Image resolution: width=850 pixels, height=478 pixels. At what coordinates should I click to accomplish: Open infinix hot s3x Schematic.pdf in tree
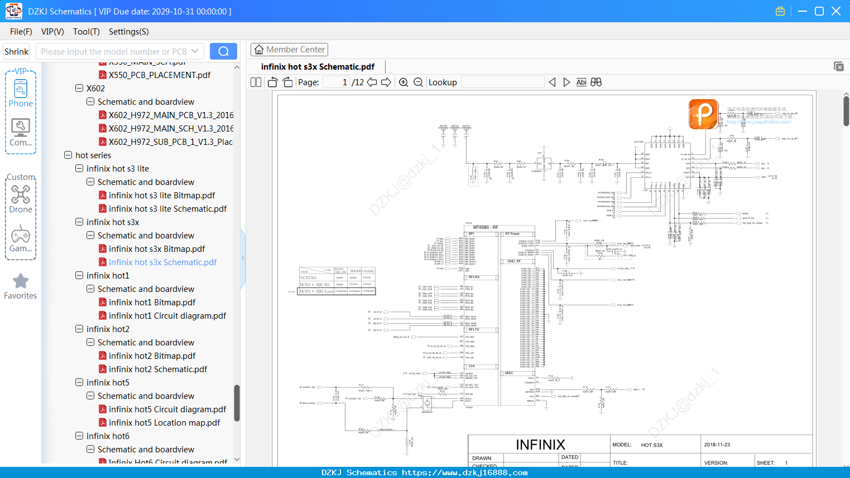click(x=162, y=262)
